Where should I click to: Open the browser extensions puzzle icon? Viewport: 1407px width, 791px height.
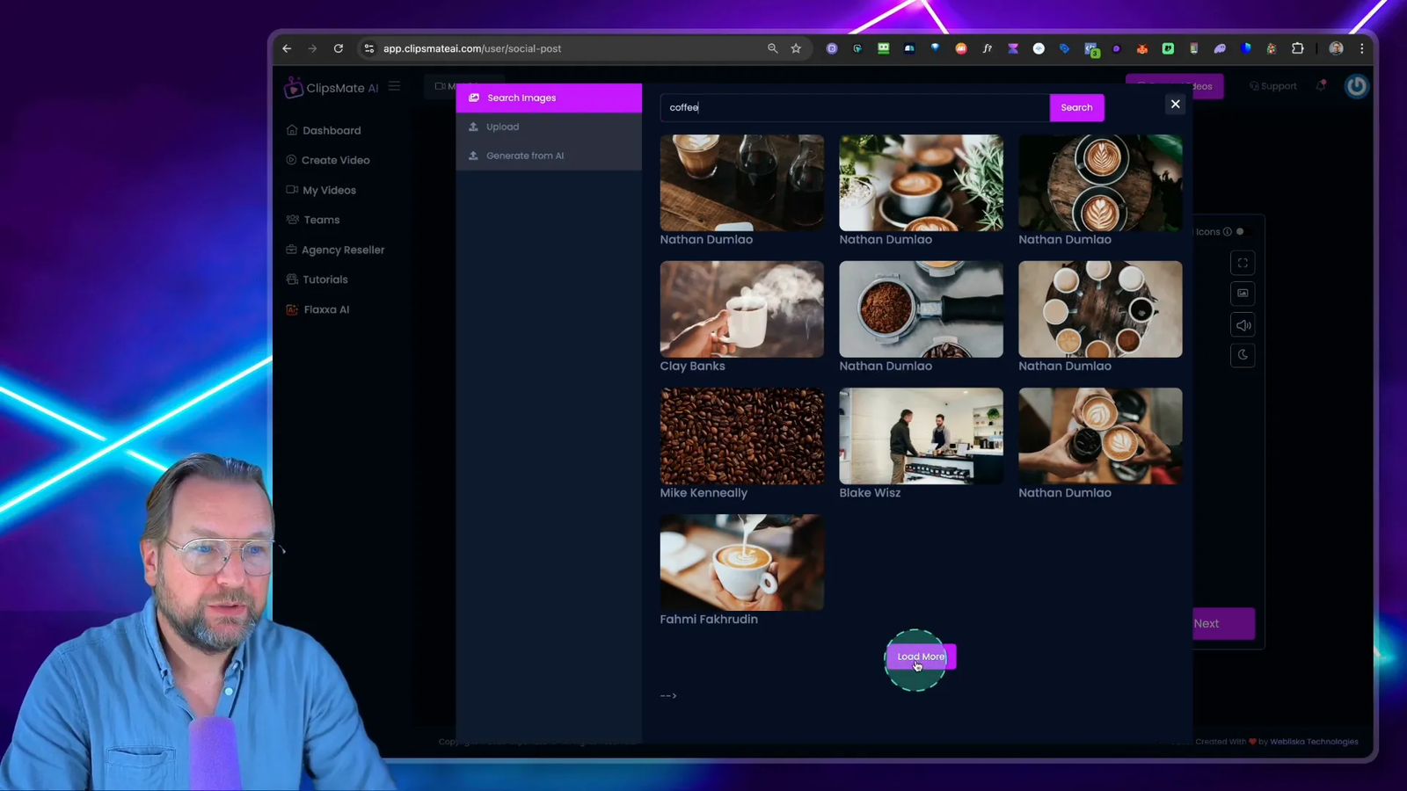coord(1297,48)
